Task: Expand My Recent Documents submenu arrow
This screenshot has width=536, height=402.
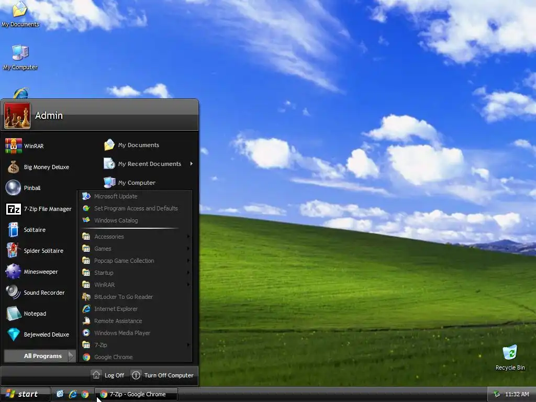Action: pyautogui.click(x=192, y=164)
